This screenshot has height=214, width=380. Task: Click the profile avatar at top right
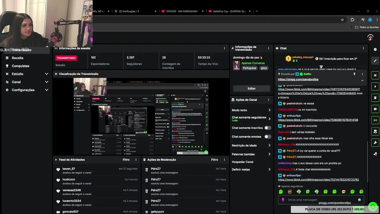click(x=370, y=37)
